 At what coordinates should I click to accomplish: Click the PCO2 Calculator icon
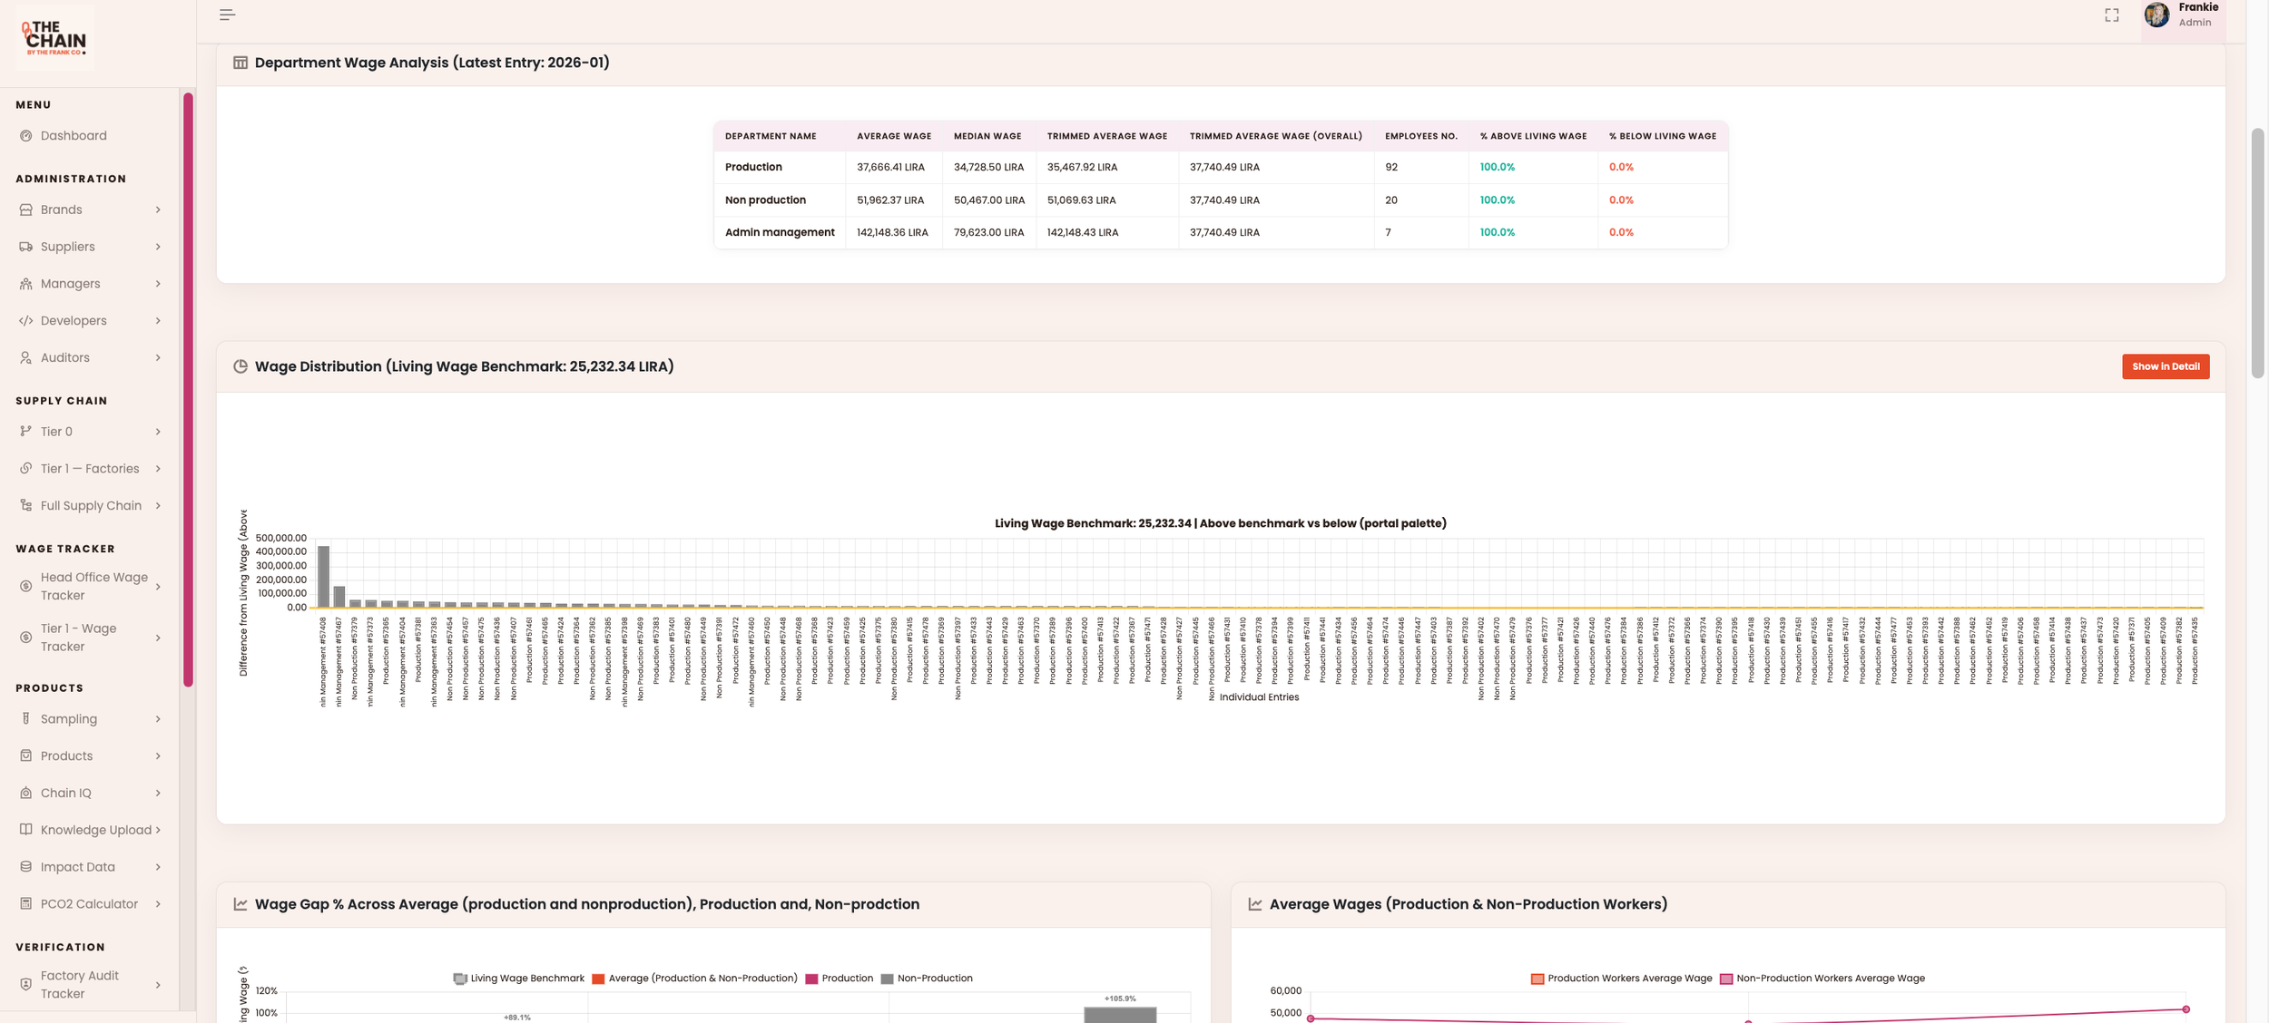click(x=25, y=904)
